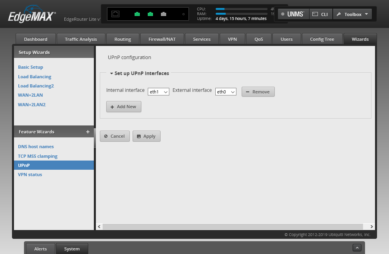Add a new UPnP interface pair
Image resolution: width=389 pixels, height=254 pixels.
tap(124, 107)
